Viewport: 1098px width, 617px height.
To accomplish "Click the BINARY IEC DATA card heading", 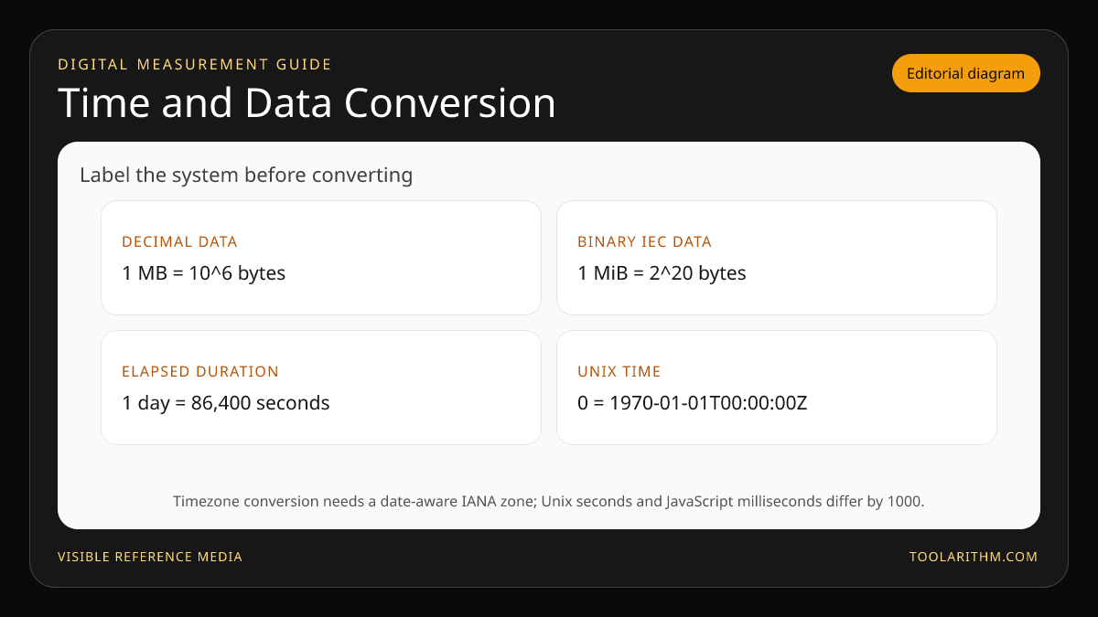I will tap(644, 242).
